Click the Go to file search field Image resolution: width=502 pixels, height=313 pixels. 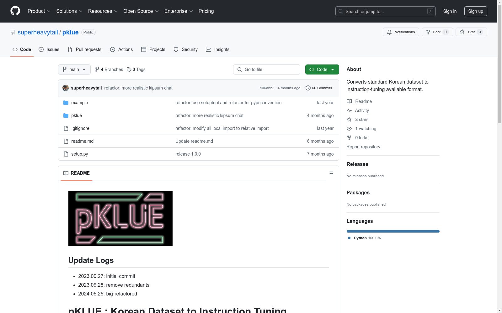pos(267,69)
